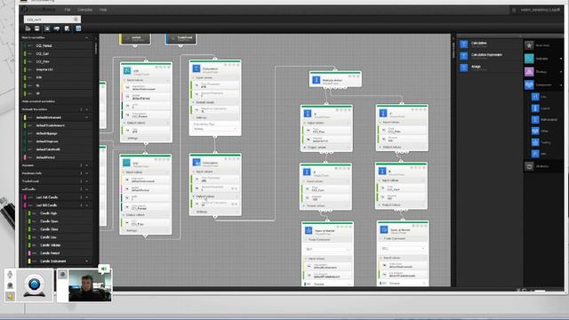The width and height of the screenshot is (569, 320).
Task: Collapse the Last Bid Candle group
Action: pyautogui.click(x=87, y=205)
